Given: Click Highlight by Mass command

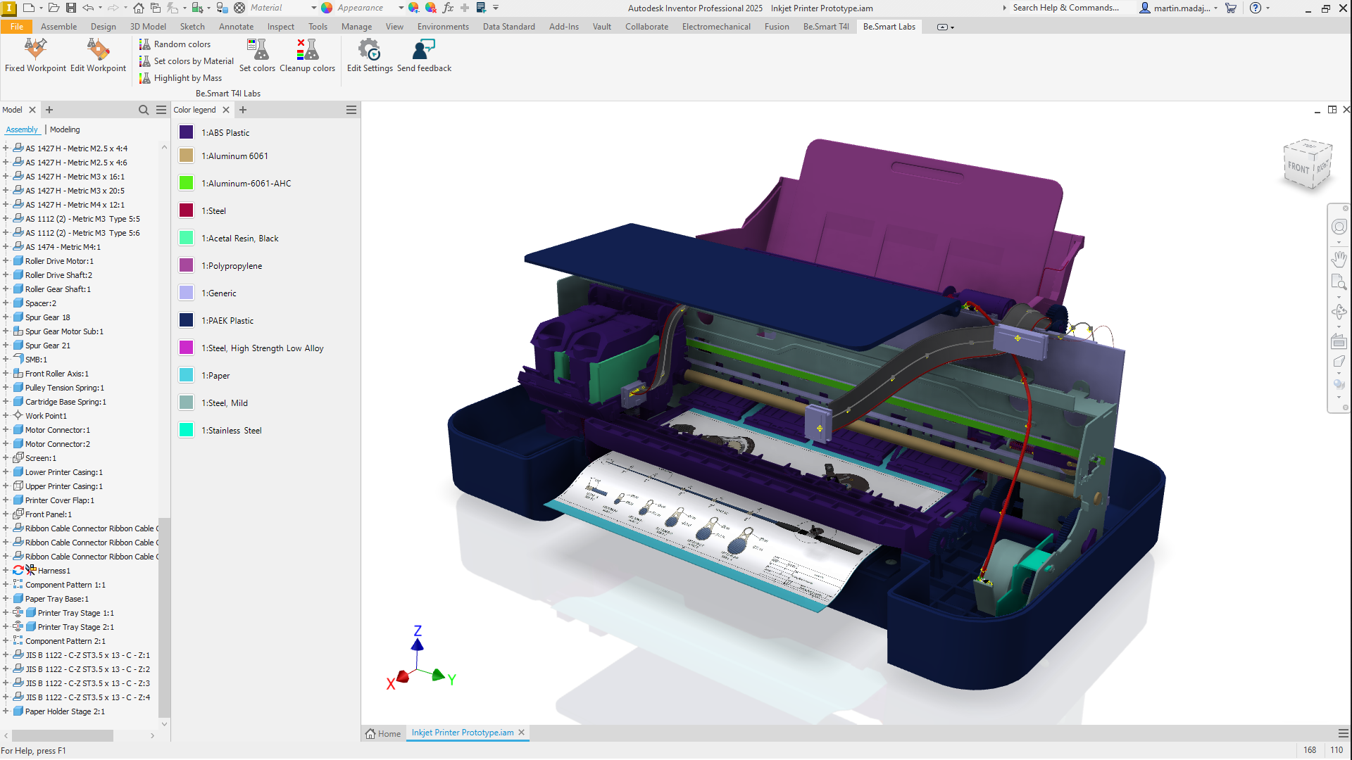Looking at the screenshot, I should click(x=187, y=78).
